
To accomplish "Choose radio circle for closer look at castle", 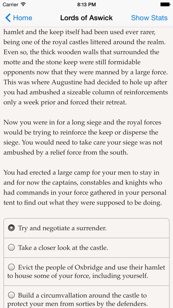I will point(11,248).
